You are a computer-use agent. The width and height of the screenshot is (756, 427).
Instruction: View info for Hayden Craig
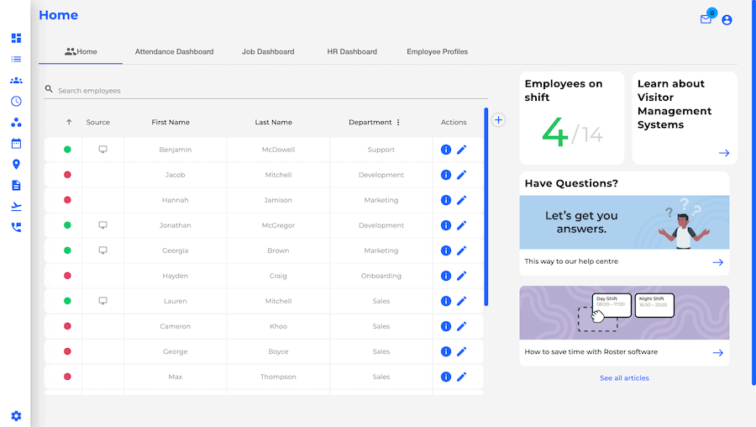click(446, 276)
